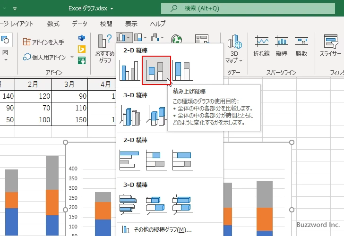Viewport: 344px width, 236px height.
Task: Open おすすめグラフ recommended charts
Action: (x=105, y=49)
